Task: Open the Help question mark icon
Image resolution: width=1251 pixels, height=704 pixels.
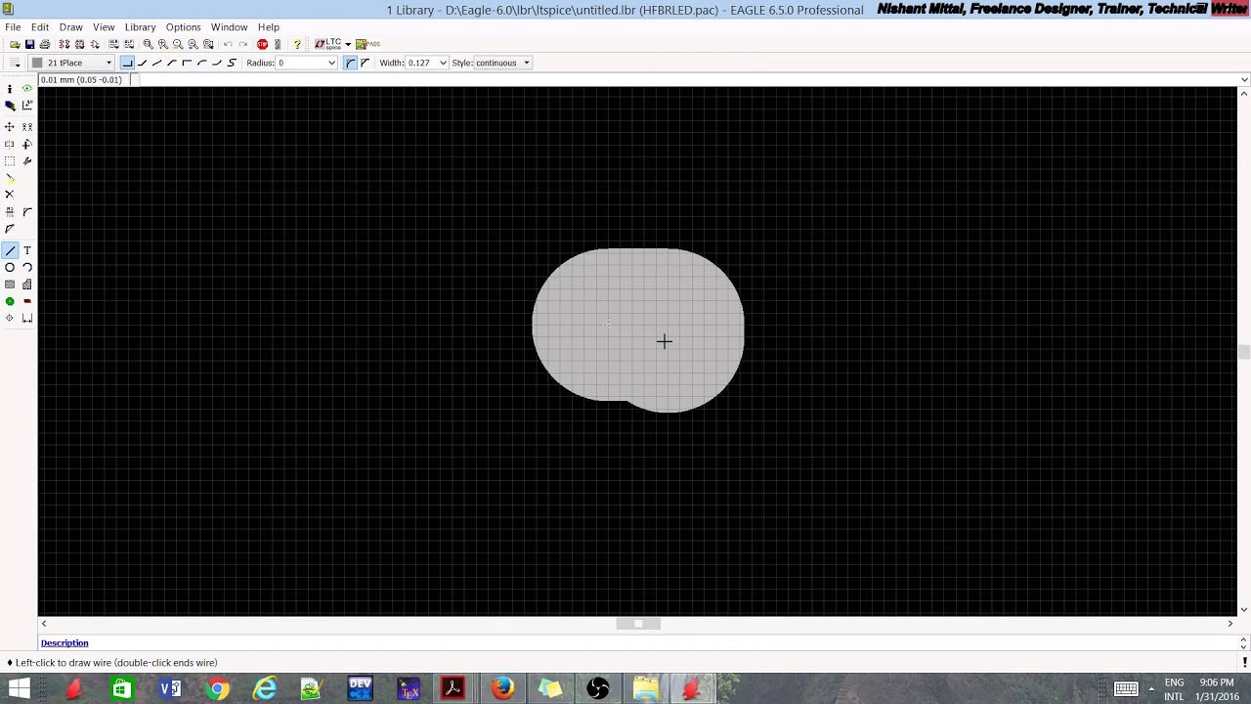Action: tap(297, 44)
